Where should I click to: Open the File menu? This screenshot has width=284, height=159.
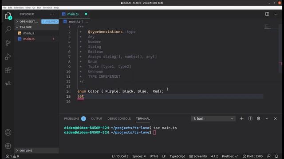(4, 8)
